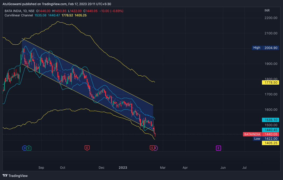
Task: Click the purple lightning bolt event icon
Action: pos(155,148)
